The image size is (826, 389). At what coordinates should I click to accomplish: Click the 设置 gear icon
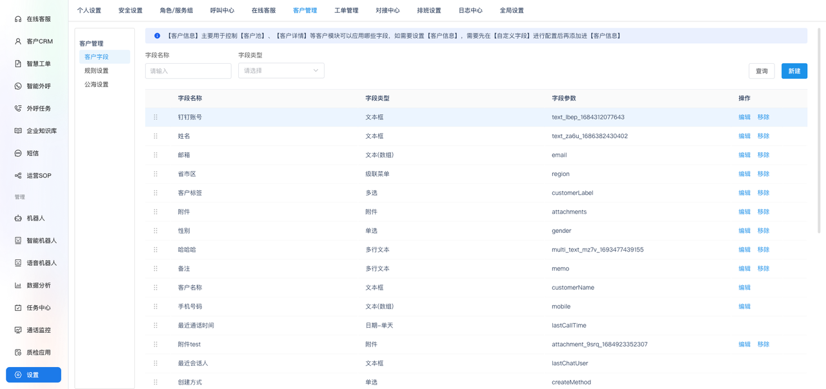(x=18, y=375)
